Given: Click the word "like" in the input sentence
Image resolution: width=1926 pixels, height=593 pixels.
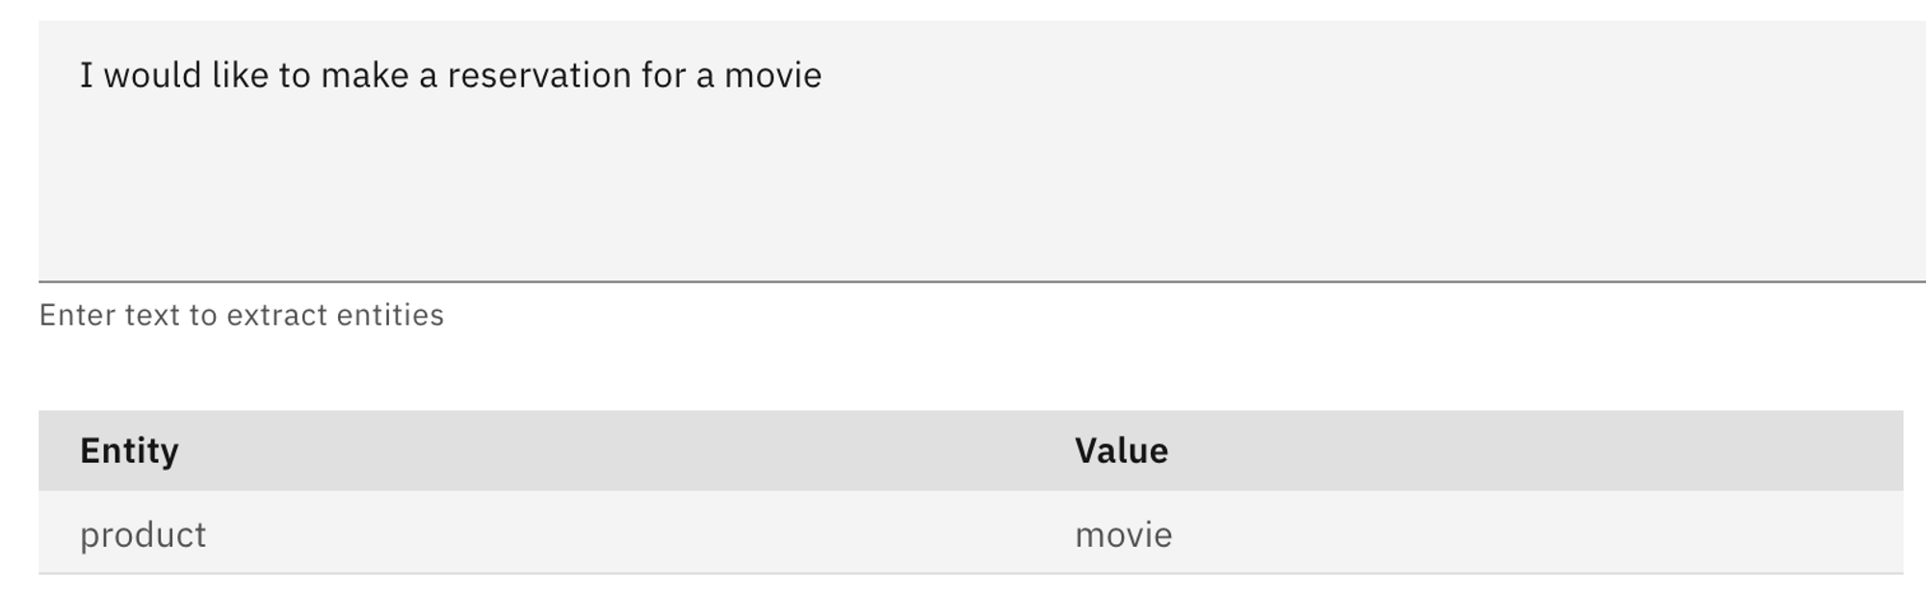Looking at the screenshot, I should click(240, 75).
